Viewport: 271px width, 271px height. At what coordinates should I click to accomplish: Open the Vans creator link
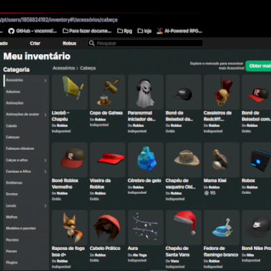click(x=175, y=262)
